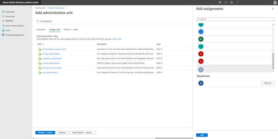Open the notifications bell
The image size is (278, 139).
226,2
